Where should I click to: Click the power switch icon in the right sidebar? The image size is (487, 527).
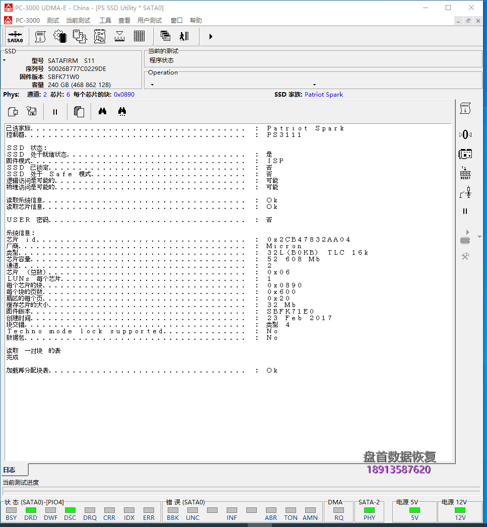pos(465,193)
